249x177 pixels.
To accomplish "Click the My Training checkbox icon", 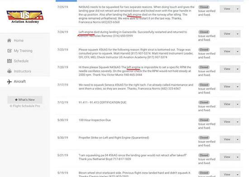I will [x=10, y=51].
